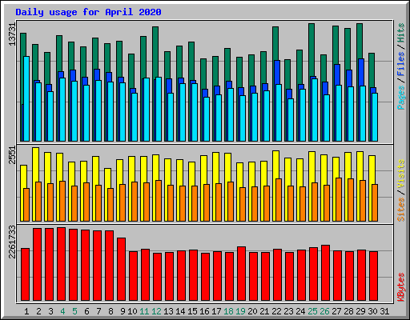Image resolution: width=410 pixels, height=320 pixels.
Task: Select day label 29 on the axis
Action: [x=360, y=311]
